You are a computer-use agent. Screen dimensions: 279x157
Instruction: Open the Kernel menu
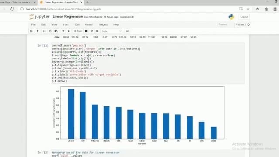89,24
